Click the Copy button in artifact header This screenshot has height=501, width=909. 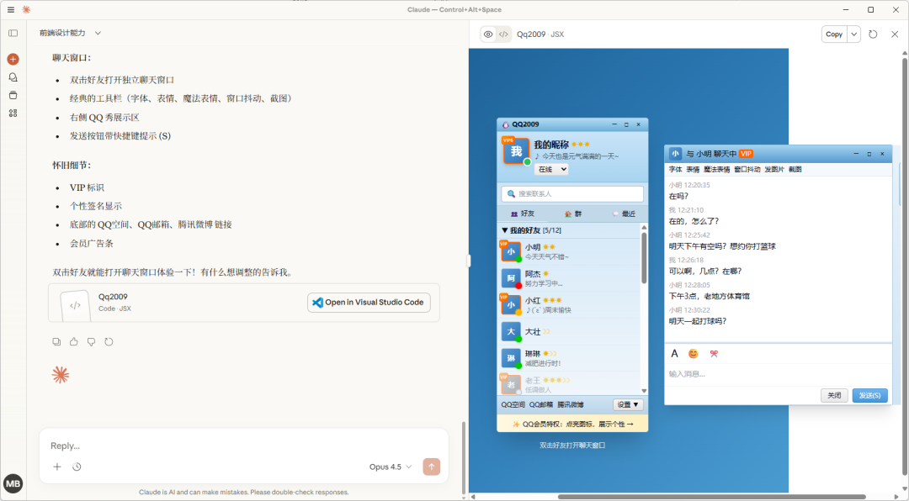pyautogui.click(x=834, y=34)
